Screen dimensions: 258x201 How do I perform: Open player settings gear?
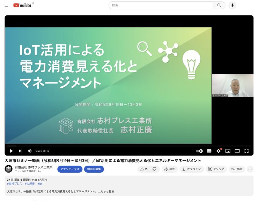tap(219, 151)
